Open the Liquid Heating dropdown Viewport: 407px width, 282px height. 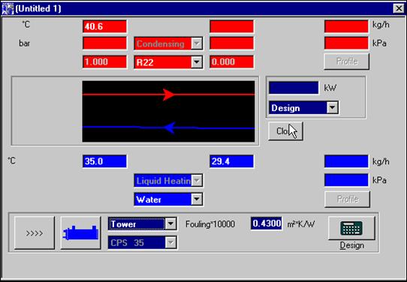[x=197, y=181]
